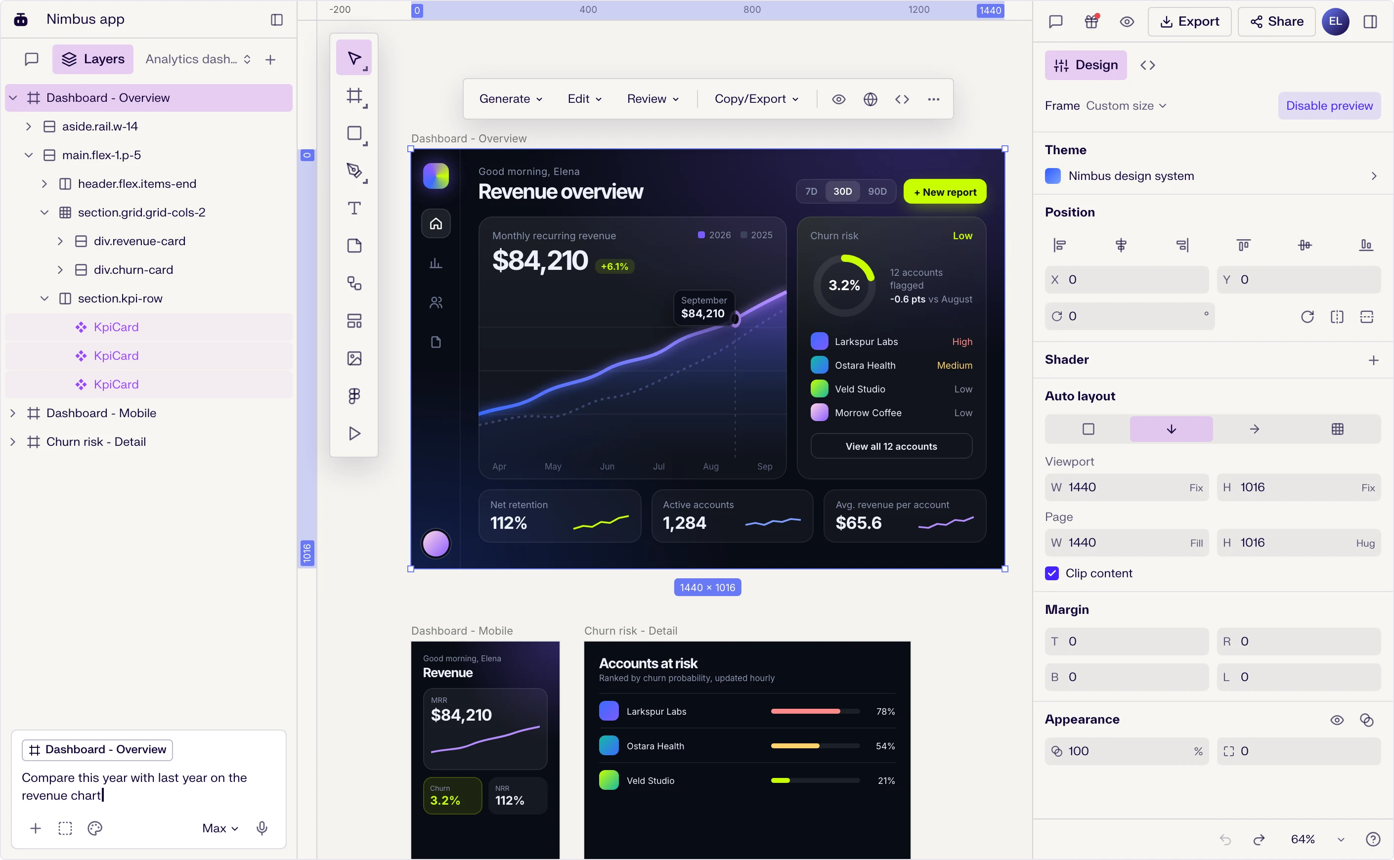
Task: Click align left icon in Position
Action: pyautogui.click(x=1059, y=245)
